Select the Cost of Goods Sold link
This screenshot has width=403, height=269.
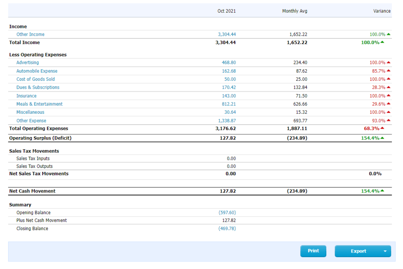[35, 79]
